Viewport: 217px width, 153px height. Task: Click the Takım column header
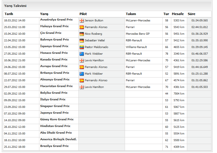[131, 14]
